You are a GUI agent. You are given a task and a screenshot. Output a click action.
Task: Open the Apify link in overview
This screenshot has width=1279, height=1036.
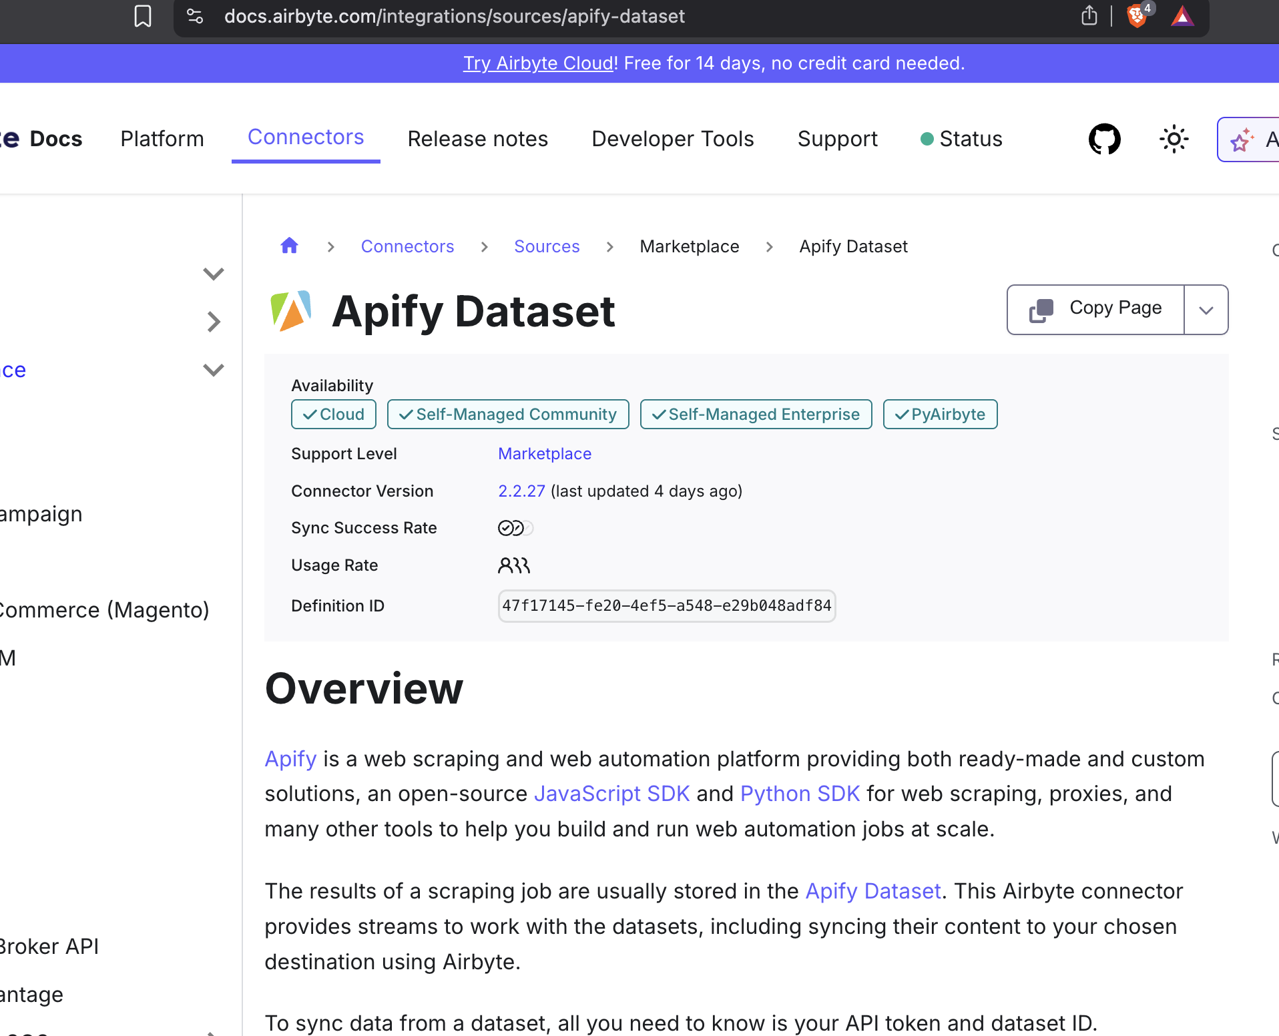coord(290,759)
